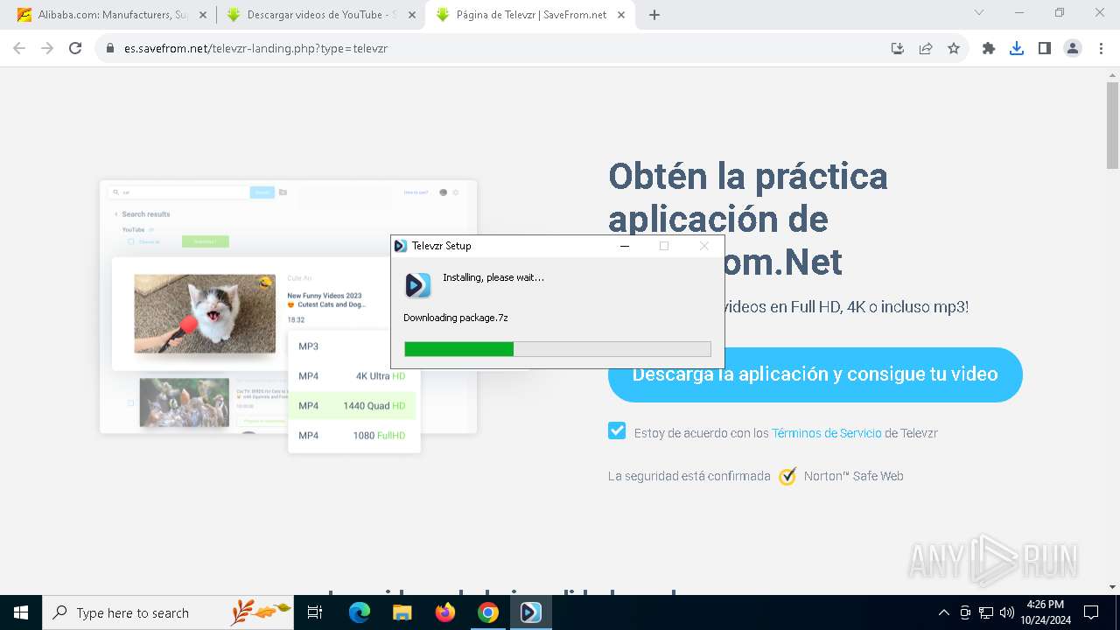Share this page using the share icon
This screenshot has height=630, width=1120.
tap(926, 48)
